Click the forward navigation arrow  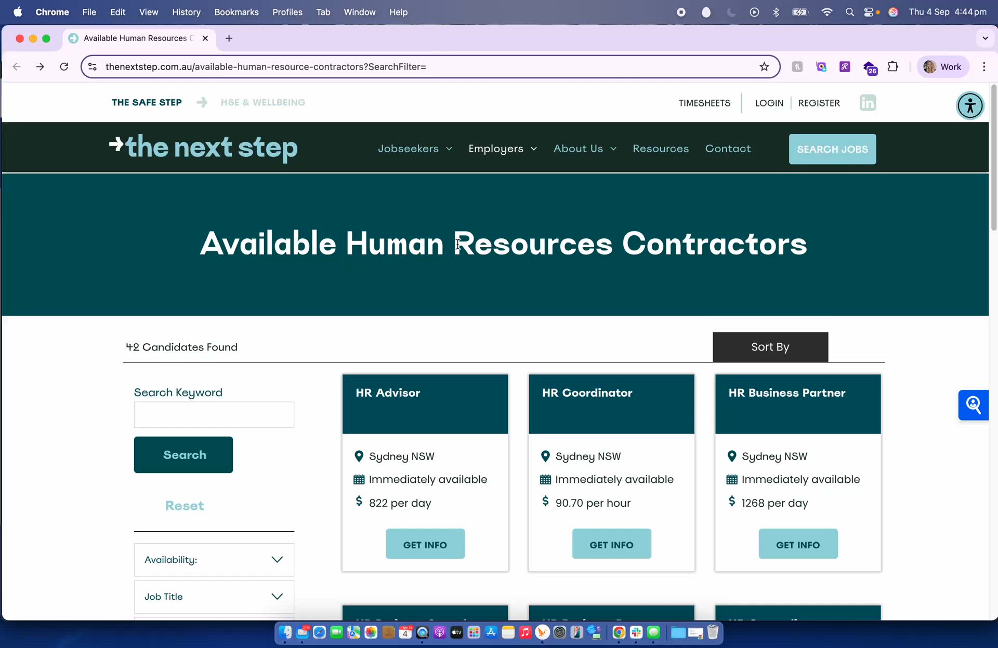(40, 66)
